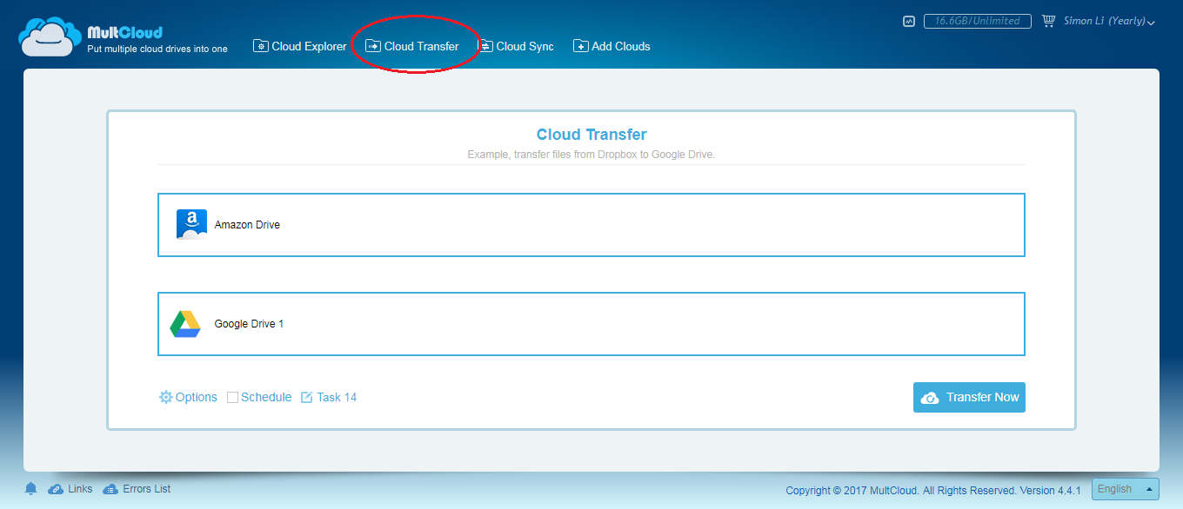Click the Amazon Drive logo icon
1183x509 pixels.
[191, 224]
